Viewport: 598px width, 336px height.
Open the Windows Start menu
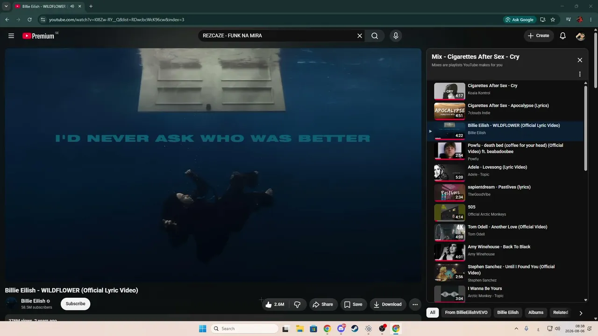[202, 329]
